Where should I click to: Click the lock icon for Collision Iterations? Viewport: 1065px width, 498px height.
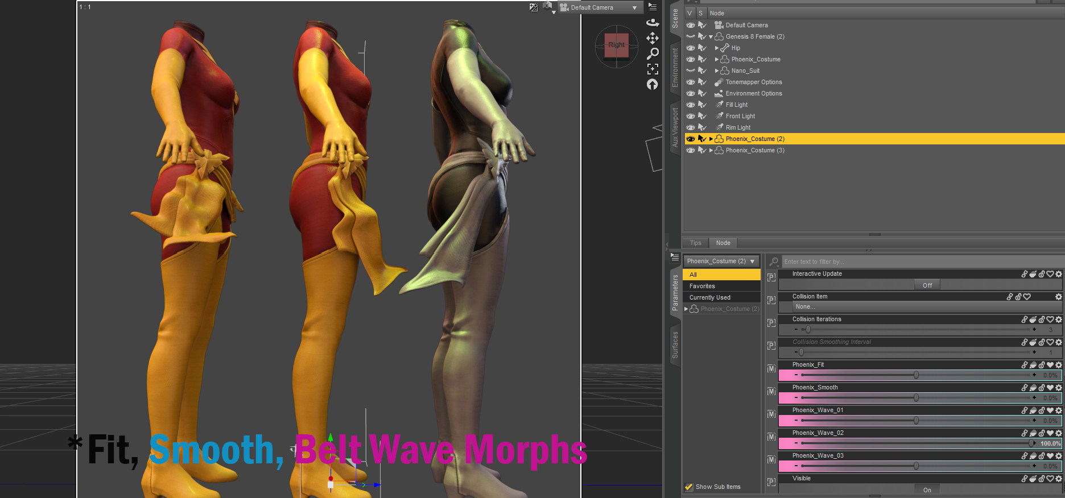pos(1042,319)
